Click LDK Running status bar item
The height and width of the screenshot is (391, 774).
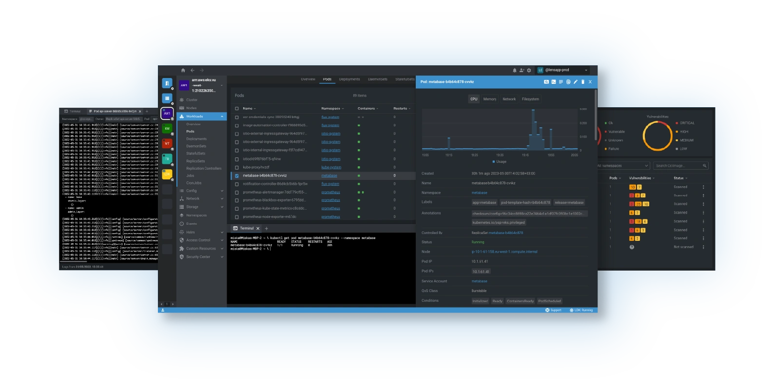[x=581, y=310]
